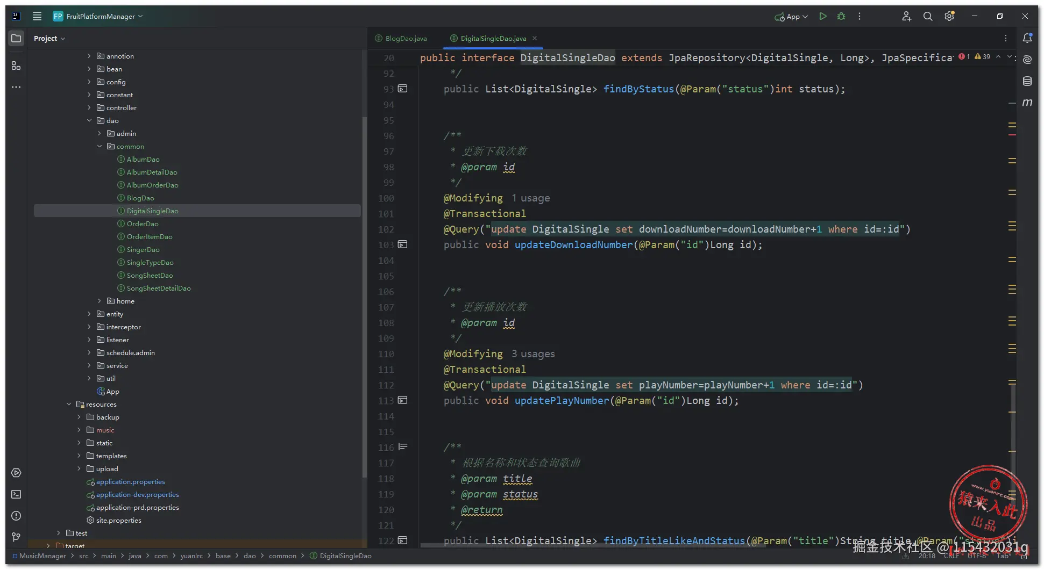Viewport: 1044px width, 570px height.
Task: Open the Maven tool window
Action: click(x=1027, y=103)
